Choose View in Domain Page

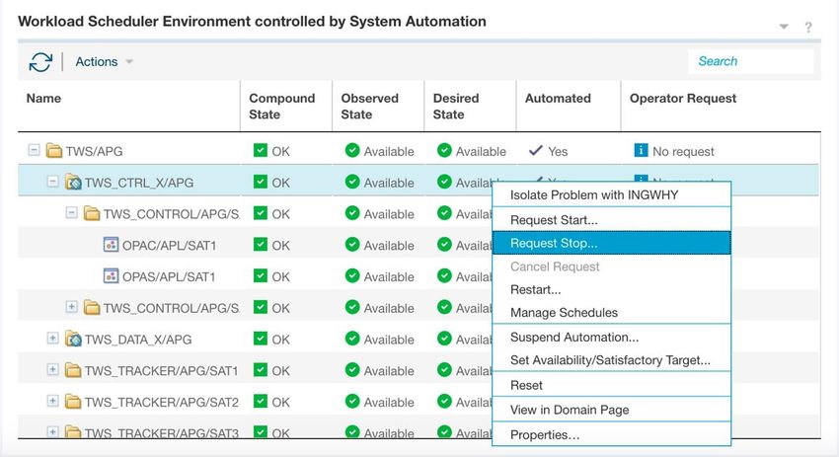pyautogui.click(x=611, y=410)
